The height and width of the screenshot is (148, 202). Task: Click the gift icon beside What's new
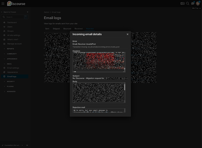(4, 39)
